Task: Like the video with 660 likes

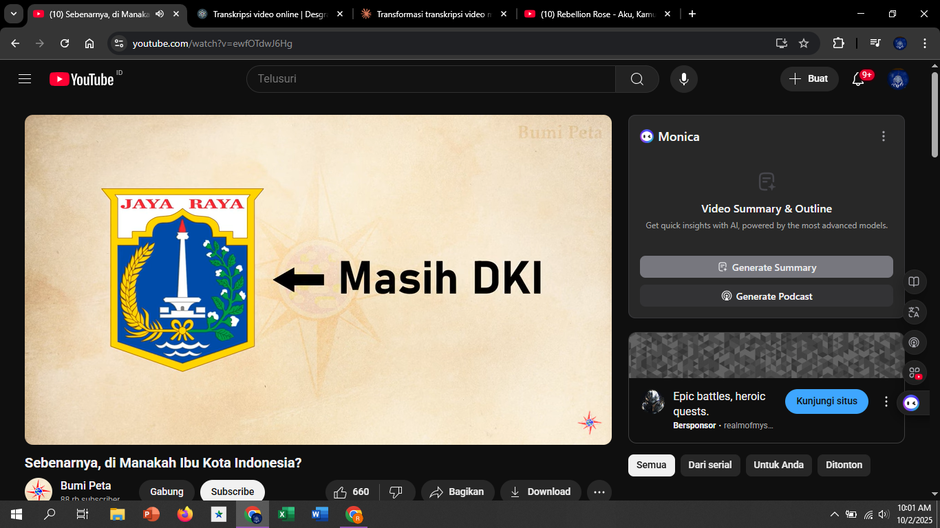Action: click(352, 492)
